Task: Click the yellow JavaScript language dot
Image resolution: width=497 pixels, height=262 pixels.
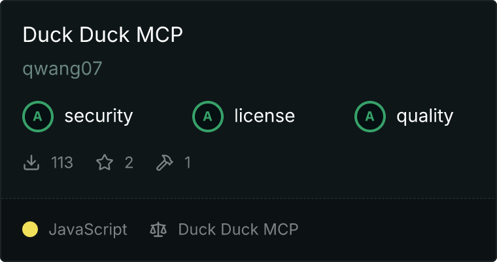Action: (x=30, y=229)
